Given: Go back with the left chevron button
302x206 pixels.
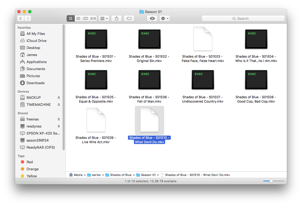Looking at the screenshot, I should pyautogui.click(x=21, y=18).
